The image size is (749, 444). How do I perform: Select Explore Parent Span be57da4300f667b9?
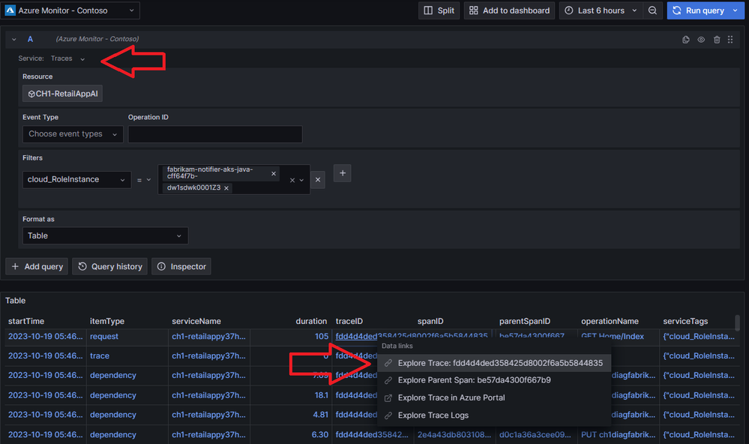494,380
